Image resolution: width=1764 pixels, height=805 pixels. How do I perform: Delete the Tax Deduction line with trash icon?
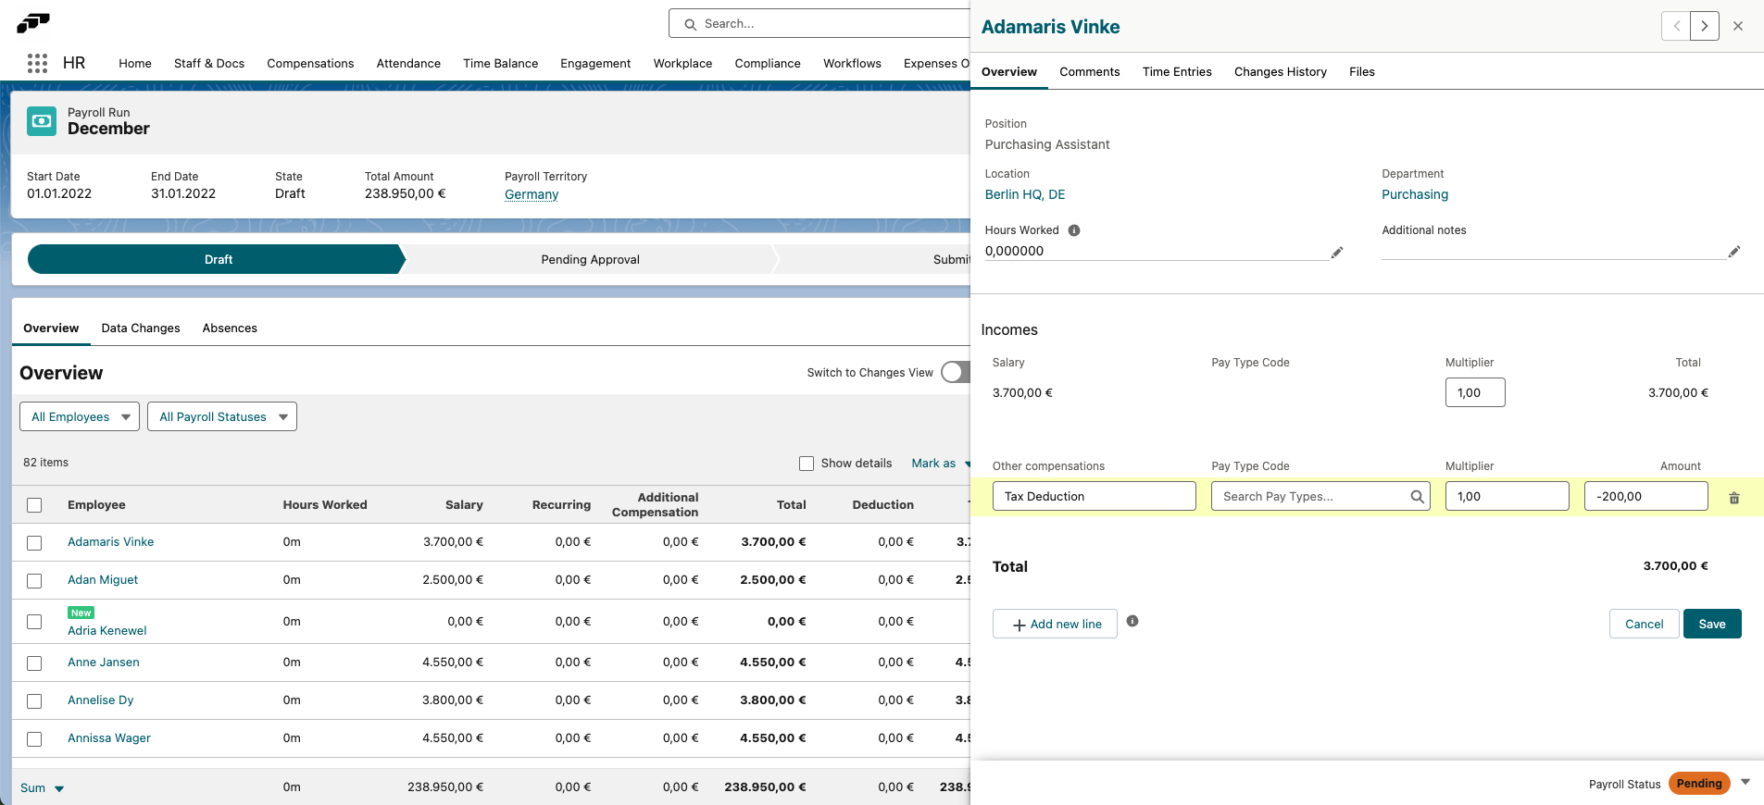(1733, 498)
